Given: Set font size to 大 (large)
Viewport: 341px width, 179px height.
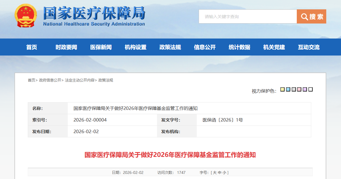Looking at the screenshot, I should click(x=215, y=172).
